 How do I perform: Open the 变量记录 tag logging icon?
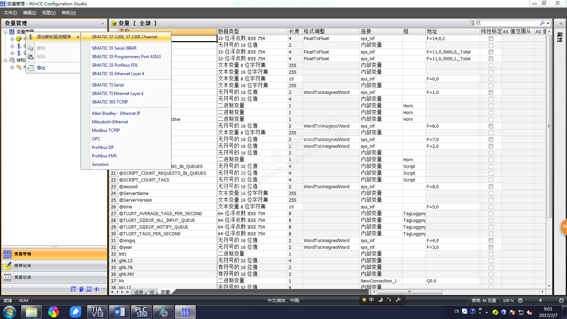coord(7,277)
